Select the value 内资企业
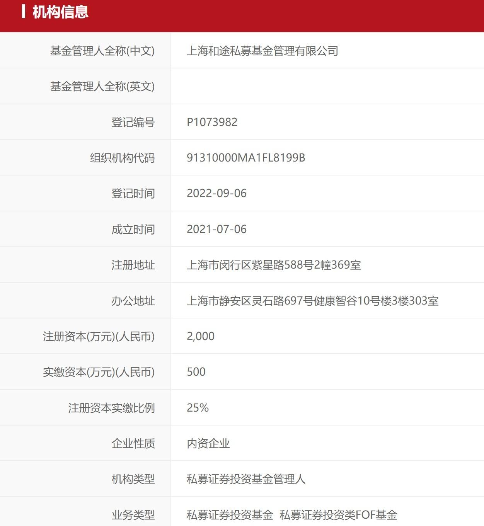Image resolution: width=484 pixels, height=526 pixels. click(x=208, y=444)
